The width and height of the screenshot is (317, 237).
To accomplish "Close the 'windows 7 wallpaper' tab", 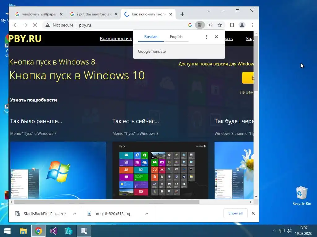I will [61, 14].
